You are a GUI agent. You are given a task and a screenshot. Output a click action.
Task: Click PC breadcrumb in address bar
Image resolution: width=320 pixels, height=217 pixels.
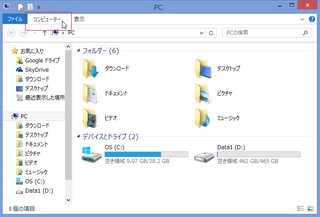tap(71, 33)
